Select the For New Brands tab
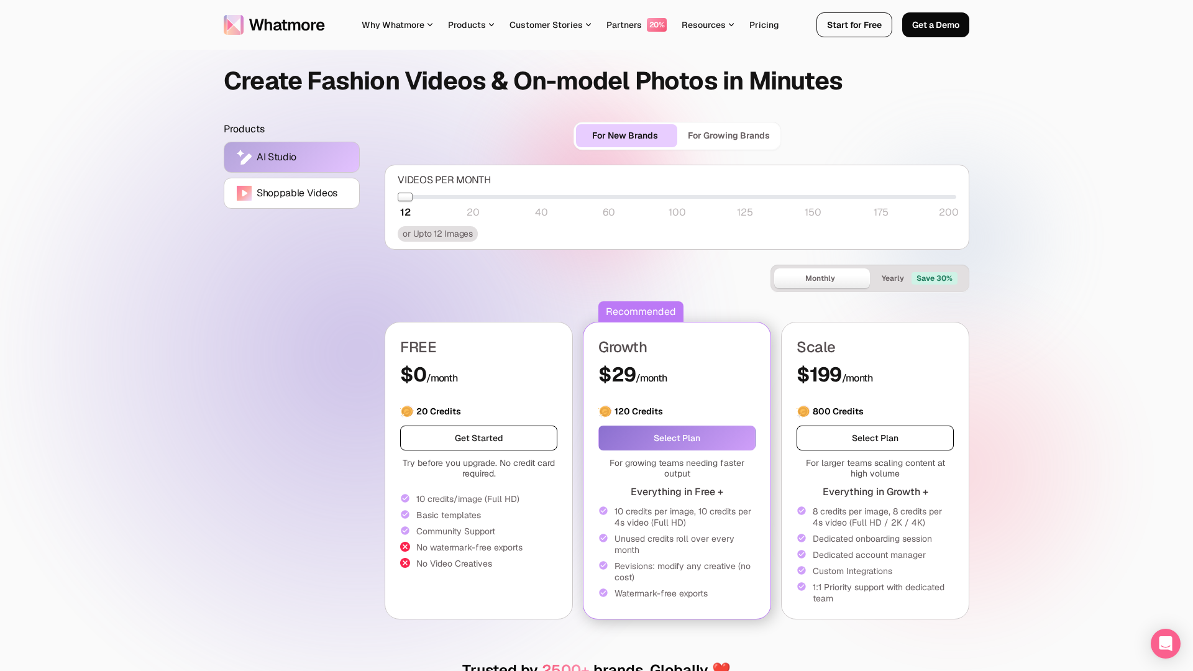 click(x=625, y=135)
